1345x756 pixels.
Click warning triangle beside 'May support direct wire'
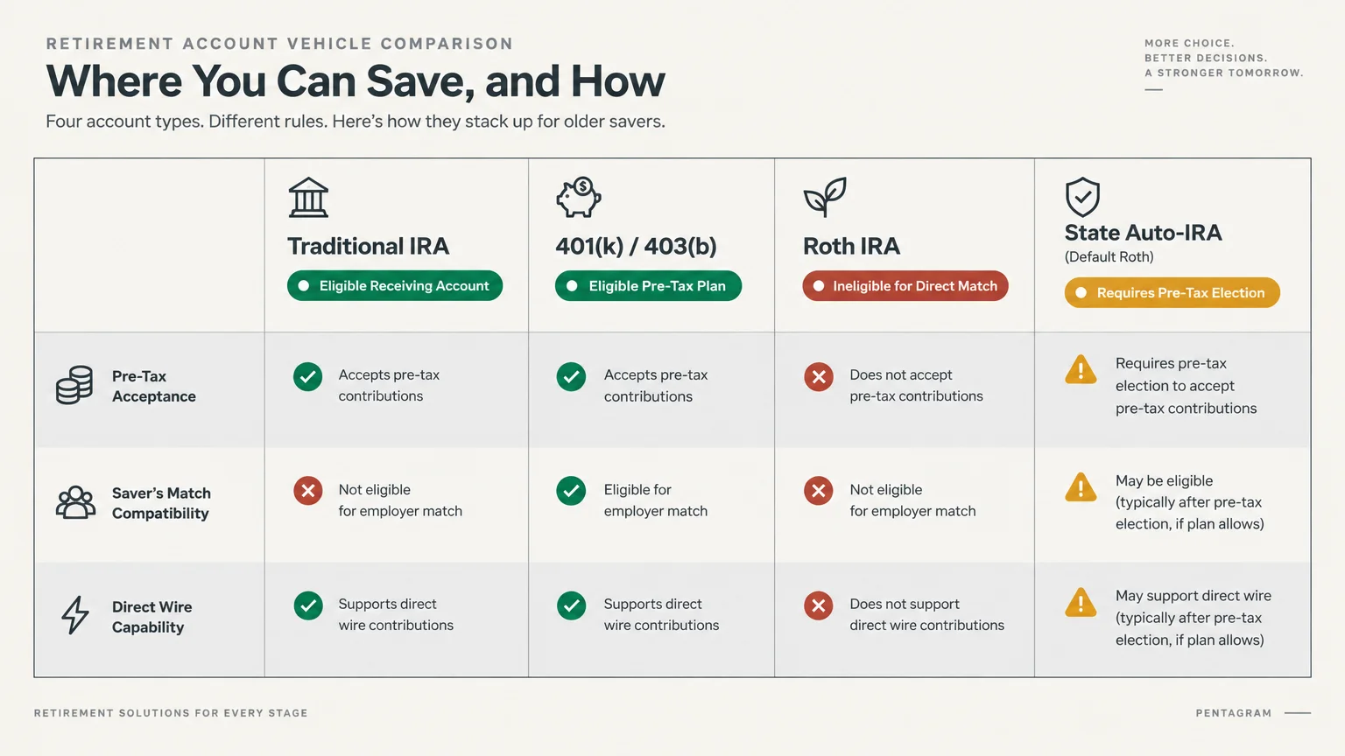tap(1081, 602)
